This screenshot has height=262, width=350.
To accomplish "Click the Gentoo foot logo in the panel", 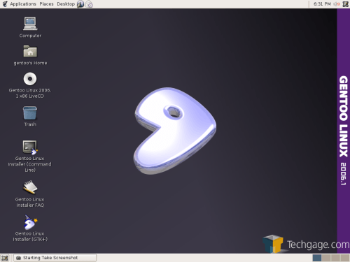I will [x=5, y=4].
